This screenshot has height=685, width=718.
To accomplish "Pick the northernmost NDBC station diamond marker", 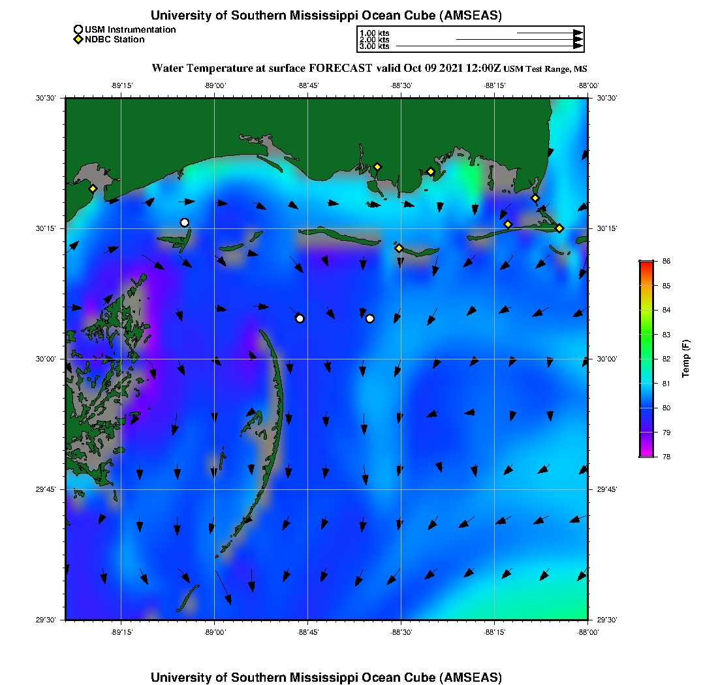I will pos(377,166).
